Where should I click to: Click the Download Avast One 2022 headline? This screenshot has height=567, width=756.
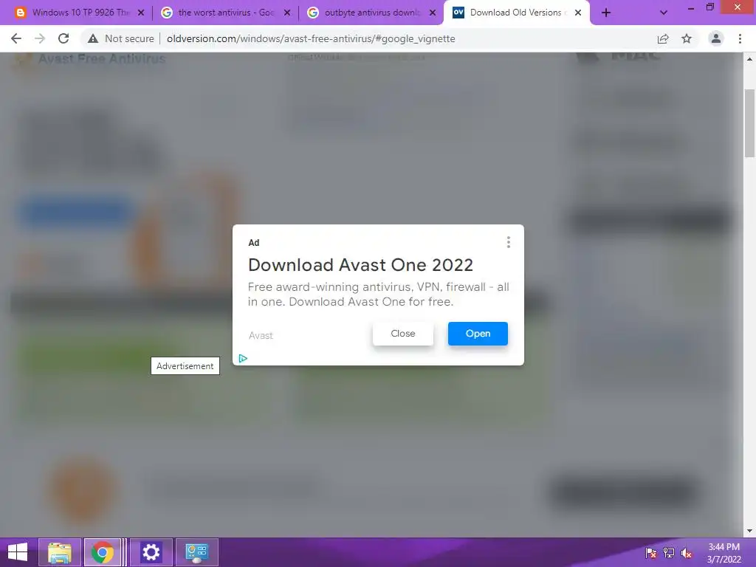coord(360,265)
